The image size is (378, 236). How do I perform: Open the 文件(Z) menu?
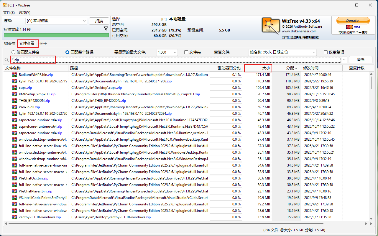click(x=9, y=13)
